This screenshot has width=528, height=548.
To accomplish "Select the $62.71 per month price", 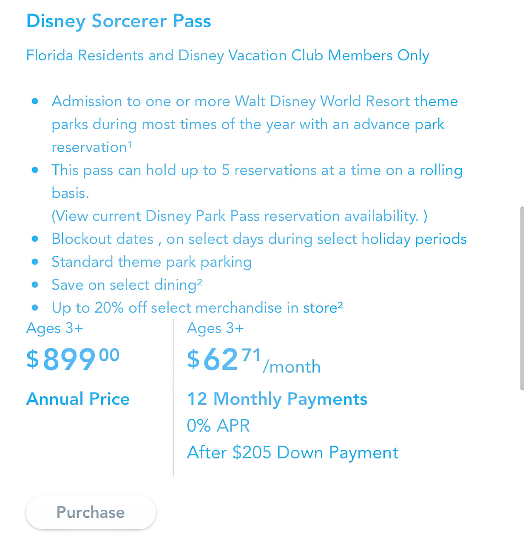I will [x=224, y=359].
